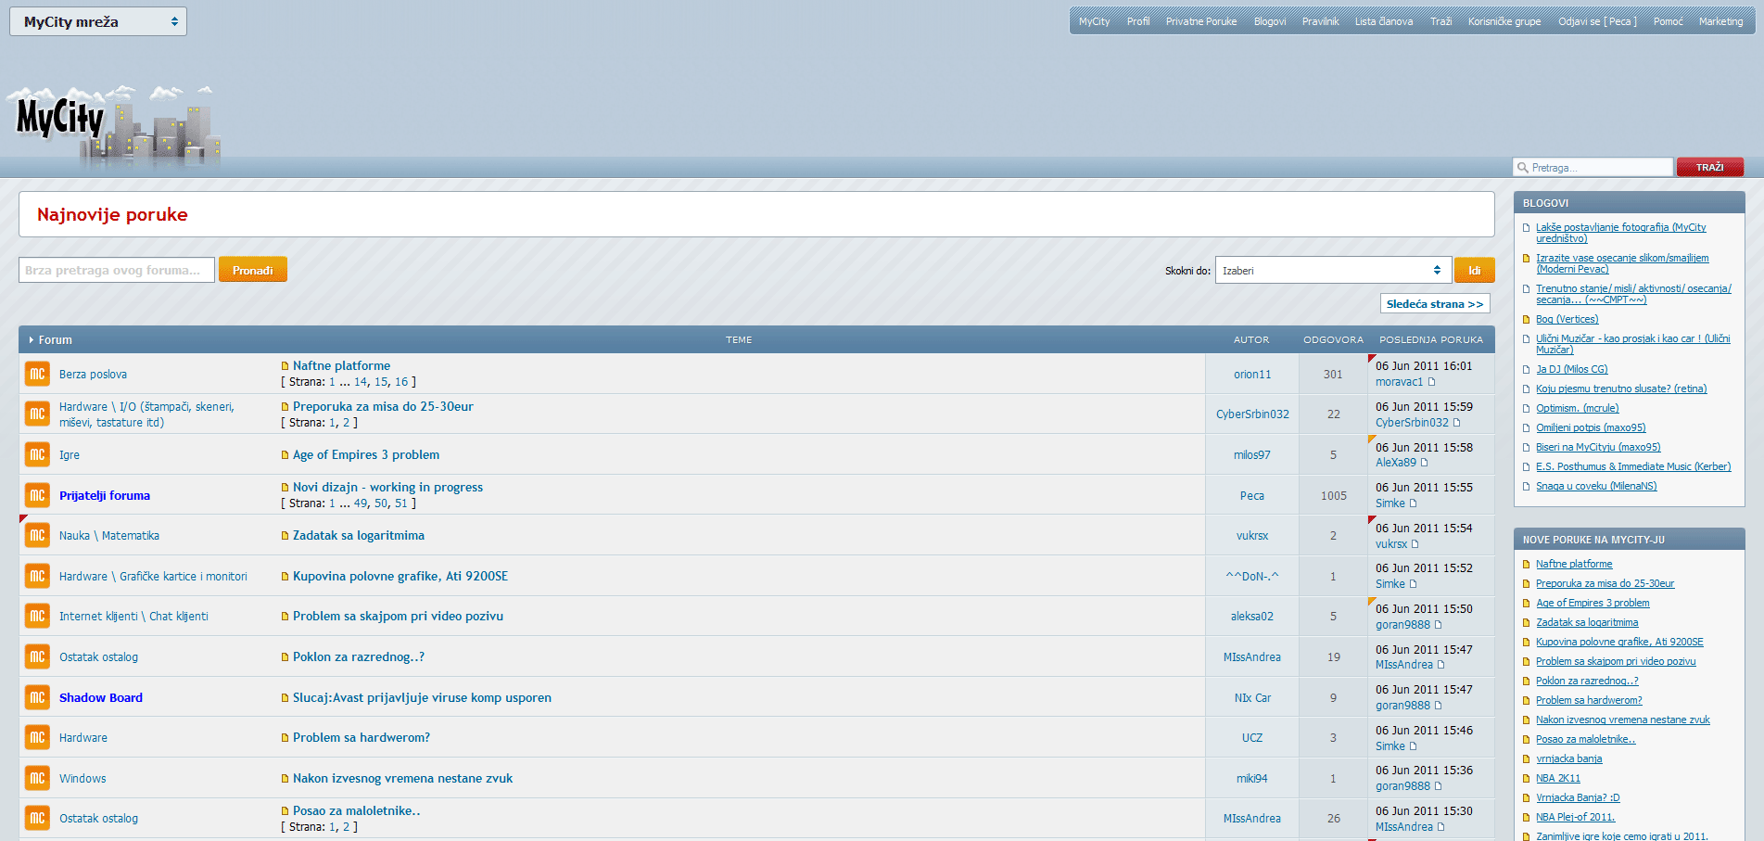The image size is (1764, 841).
Task: Click the forum icon beside Internet klijenti
Action: 37,616
